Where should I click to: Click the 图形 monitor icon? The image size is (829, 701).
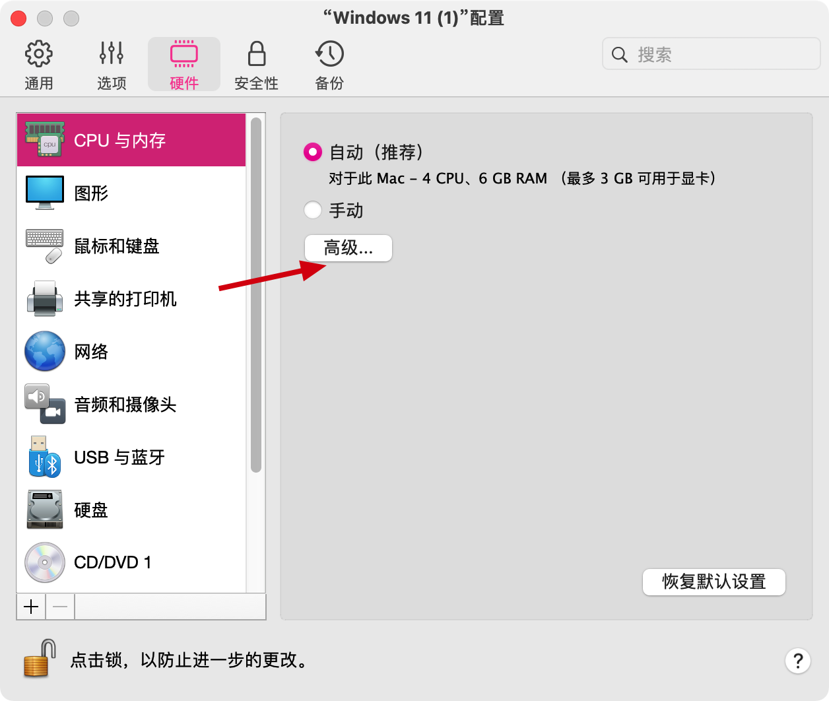point(45,192)
